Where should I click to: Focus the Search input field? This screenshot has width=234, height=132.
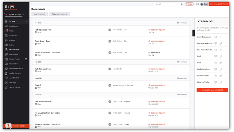click(167, 4)
